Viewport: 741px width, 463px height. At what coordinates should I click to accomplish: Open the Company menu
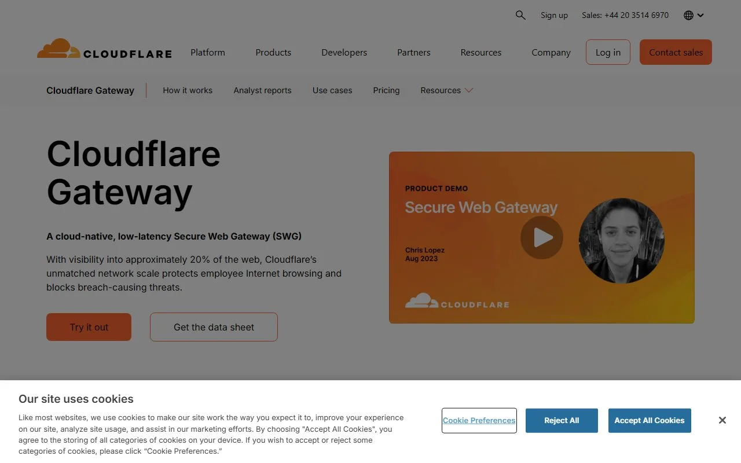(x=551, y=52)
